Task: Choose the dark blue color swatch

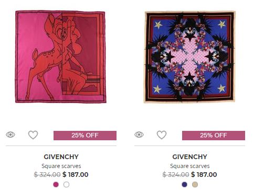Action: pos(185,184)
